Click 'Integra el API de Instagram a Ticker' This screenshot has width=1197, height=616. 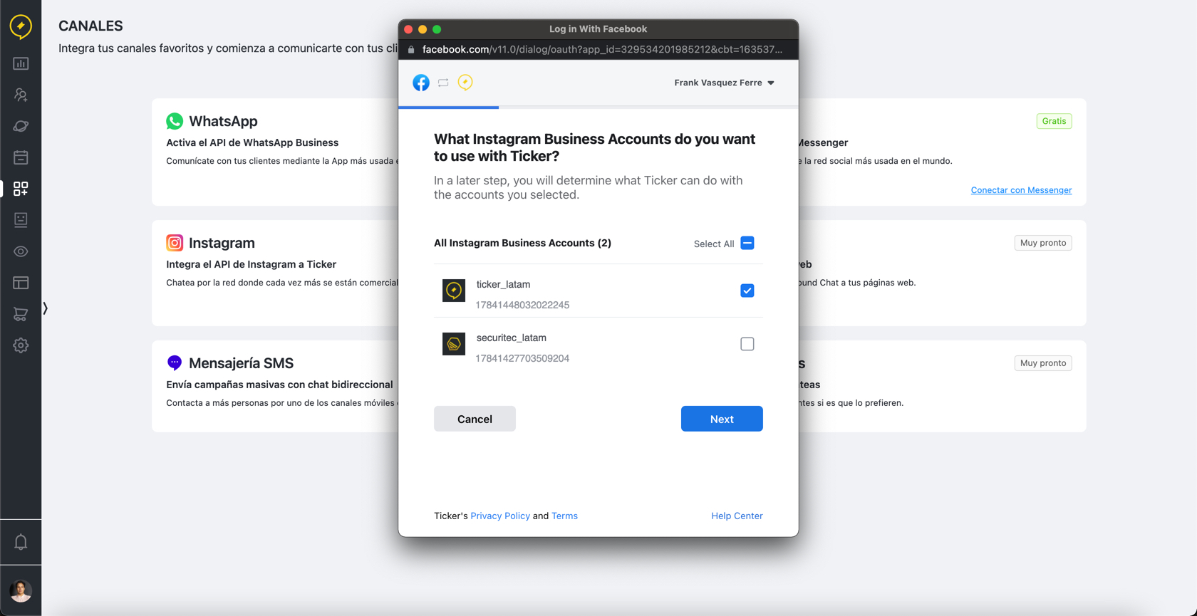(251, 264)
